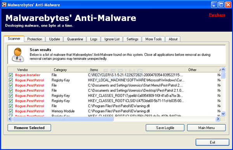Toggle checkbox for the Desktop Pest-Patrol file row
The height and width of the screenshot is (150, 233).
(x=11, y=91)
